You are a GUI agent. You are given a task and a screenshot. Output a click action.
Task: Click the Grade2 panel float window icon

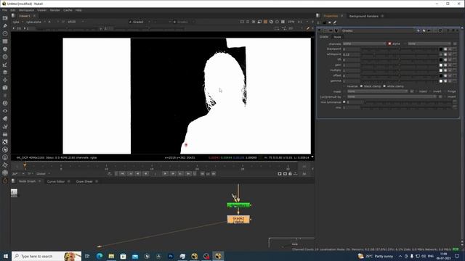click(453, 30)
